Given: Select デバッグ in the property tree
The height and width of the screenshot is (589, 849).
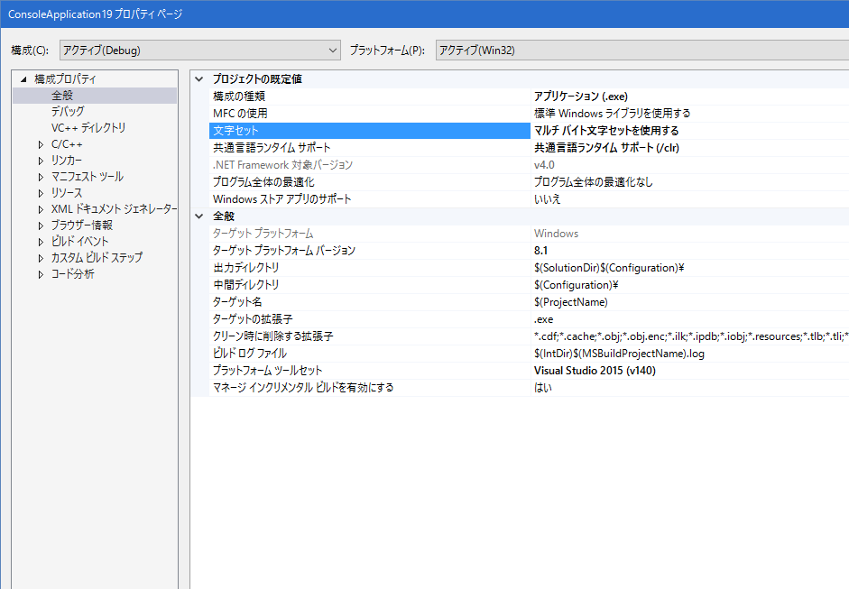Looking at the screenshot, I should tap(68, 112).
